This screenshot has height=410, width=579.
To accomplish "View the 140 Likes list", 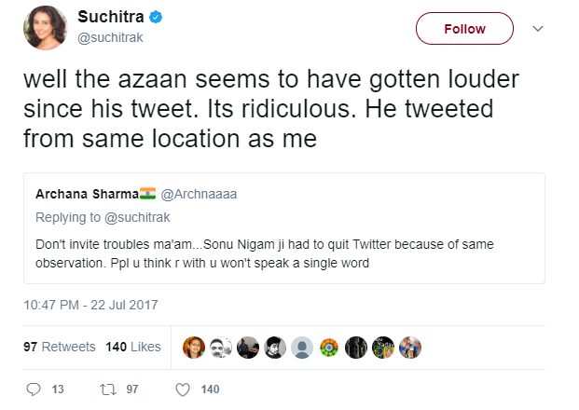I will [x=133, y=347].
